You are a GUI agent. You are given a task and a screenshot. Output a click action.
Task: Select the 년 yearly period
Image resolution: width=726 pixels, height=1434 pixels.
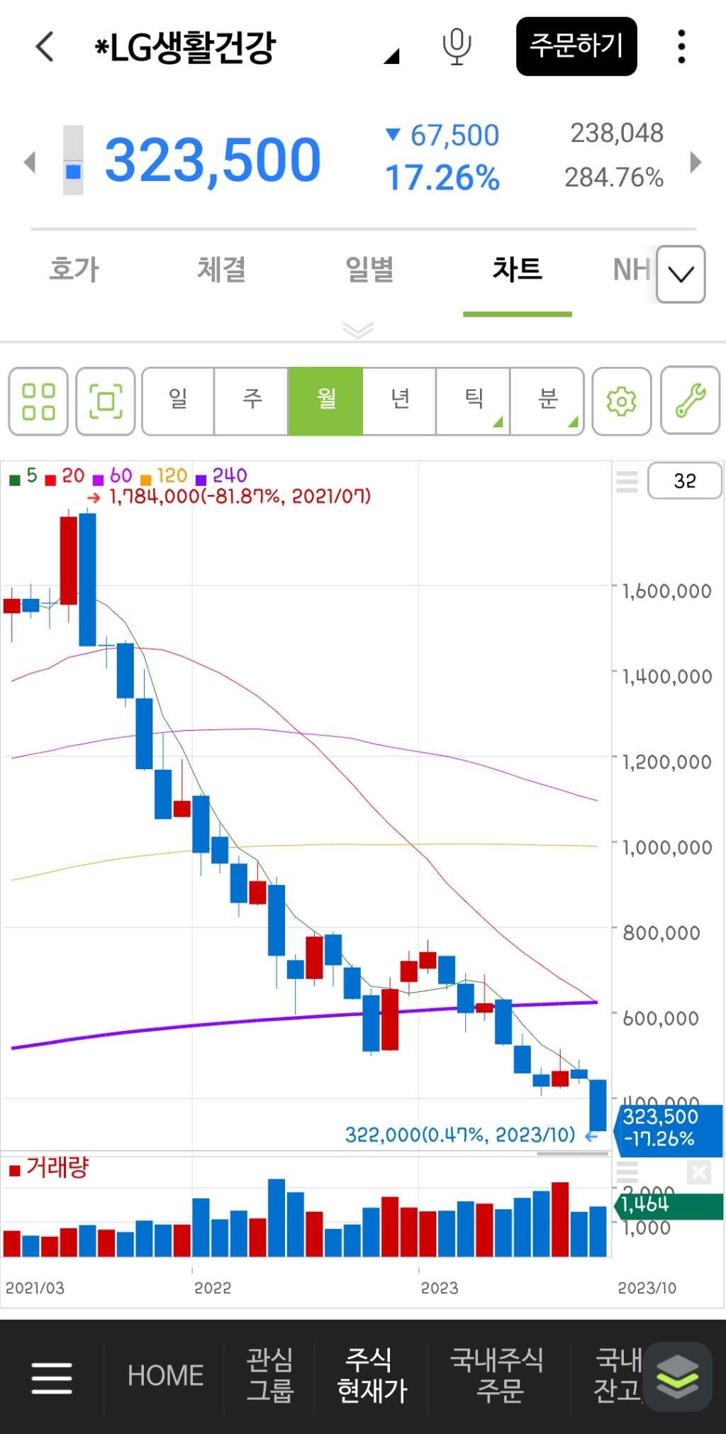(400, 401)
